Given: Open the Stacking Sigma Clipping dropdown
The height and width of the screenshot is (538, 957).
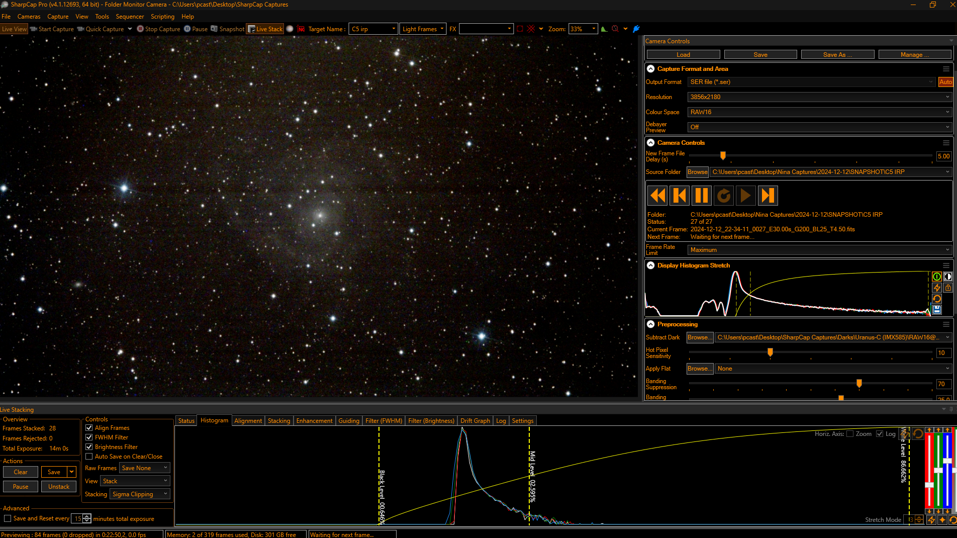Looking at the screenshot, I should point(140,494).
